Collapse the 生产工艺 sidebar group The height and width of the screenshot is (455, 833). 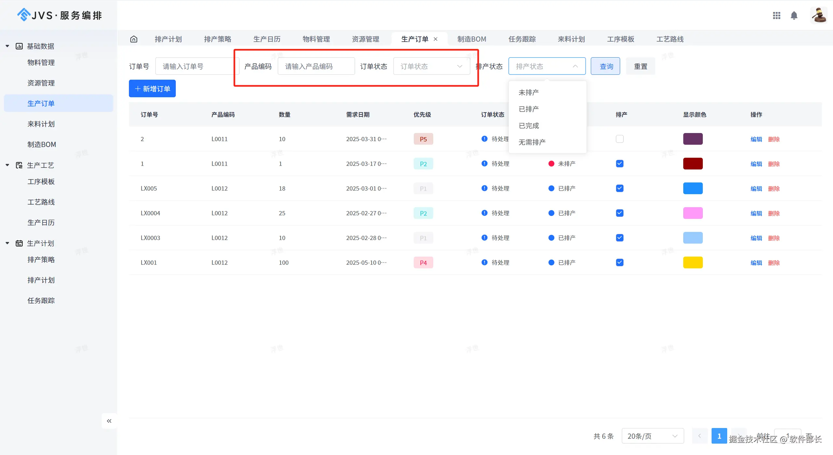7,165
